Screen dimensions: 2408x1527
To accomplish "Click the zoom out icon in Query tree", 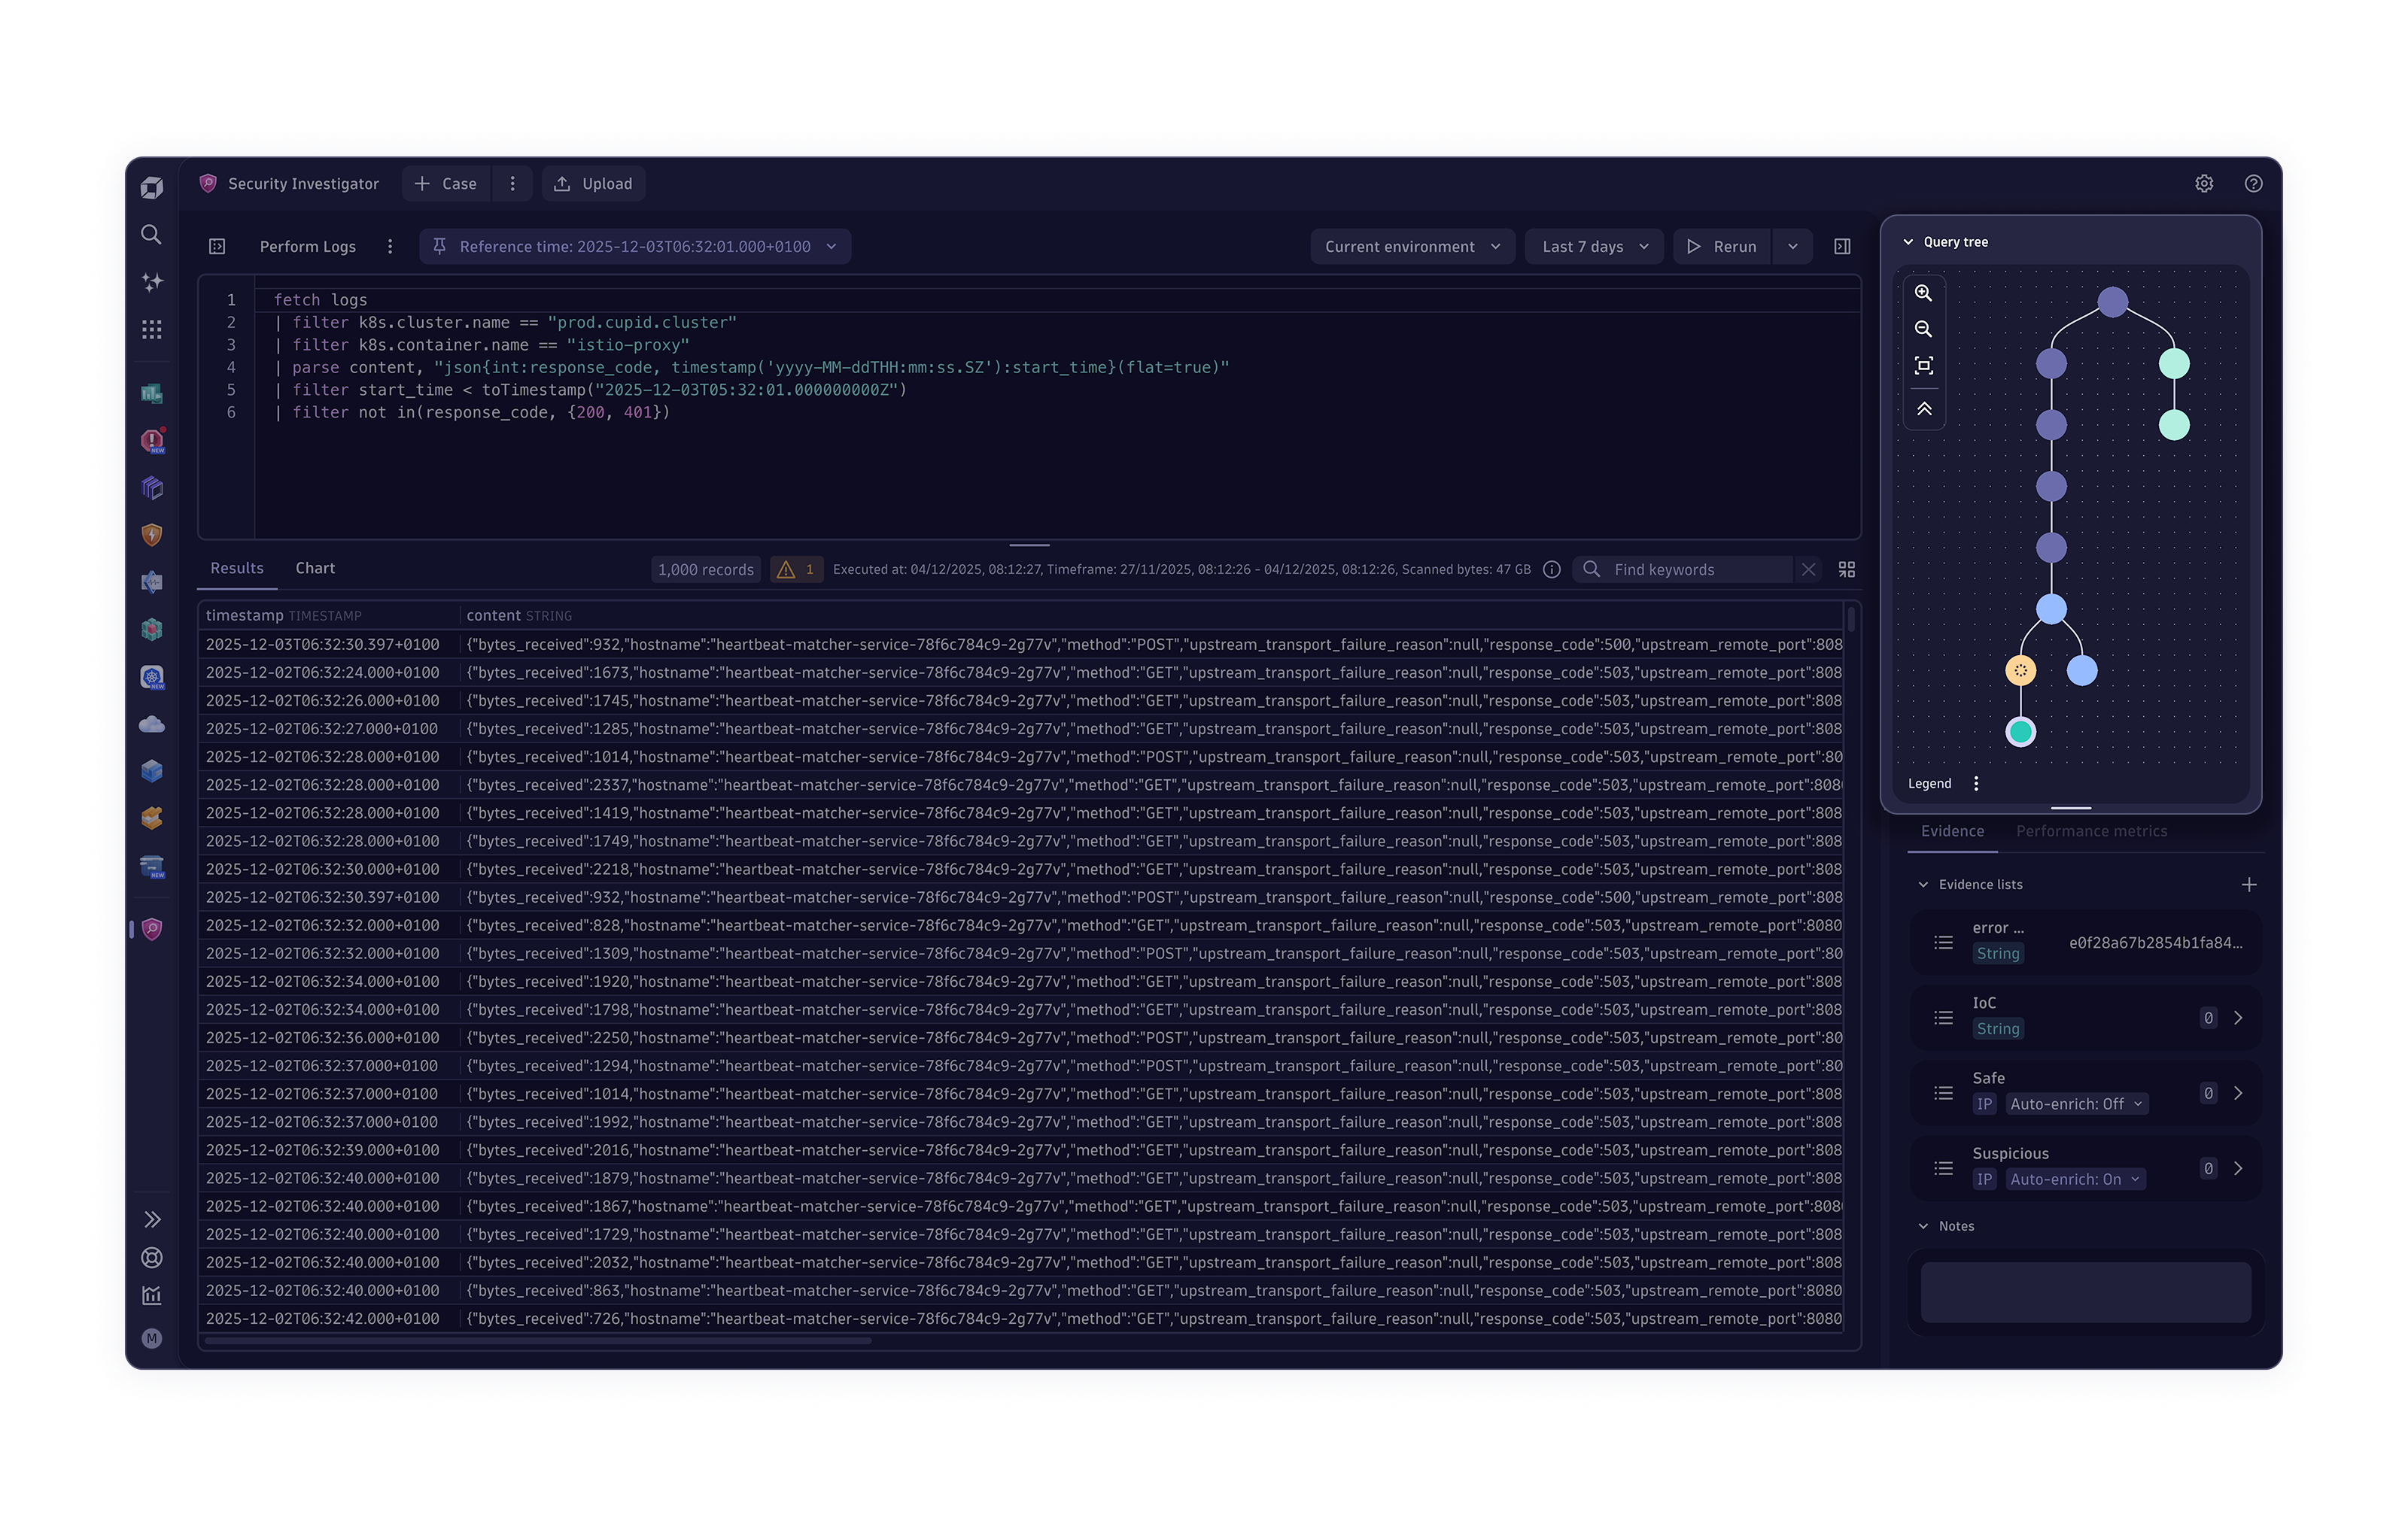I will pyautogui.click(x=1923, y=329).
